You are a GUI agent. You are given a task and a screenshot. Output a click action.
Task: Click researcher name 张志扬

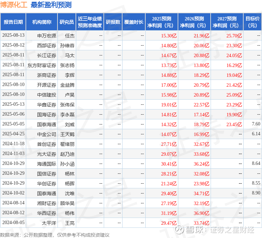(67, 65)
